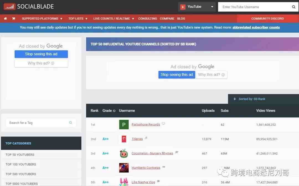Click the 1,561,608,252 video views value
Viewport: 299px width, 186px height.
pos(266,125)
